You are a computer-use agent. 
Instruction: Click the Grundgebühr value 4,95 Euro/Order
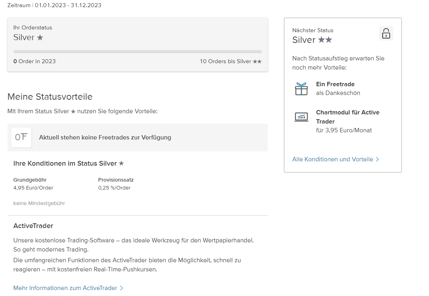33,188
